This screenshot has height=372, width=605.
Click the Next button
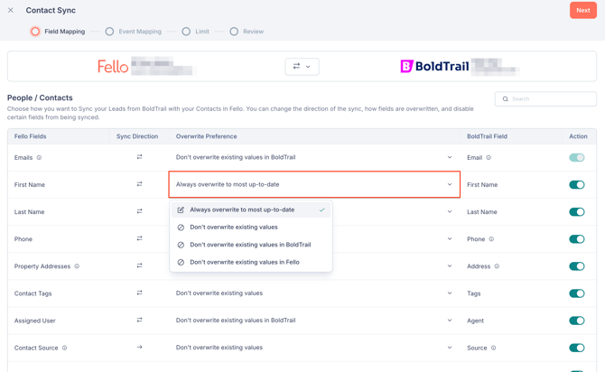pos(583,11)
